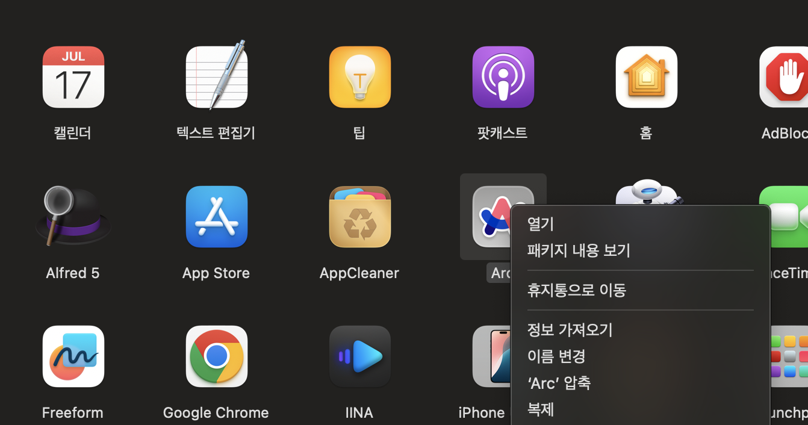Open the Google Chrome icon
Screen dimensions: 808x425
pyautogui.click(x=217, y=356)
